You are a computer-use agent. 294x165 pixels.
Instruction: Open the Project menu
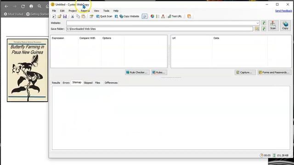pos(73,11)
